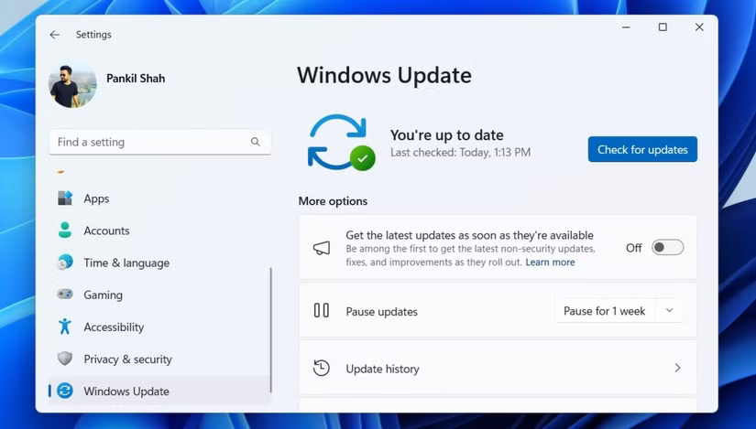Open Update history chevron
The height and width of the screenshot is (429, 756).
pyautogui.click(x=677, y=368)
